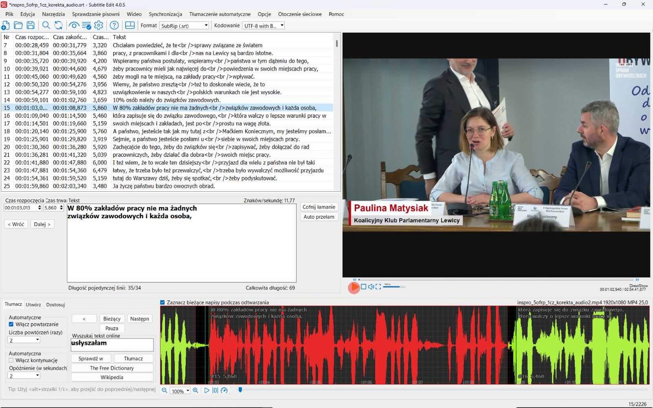Click the waveform position slider handle
This screenshot has width=653, height=408.
click(240, 390)
